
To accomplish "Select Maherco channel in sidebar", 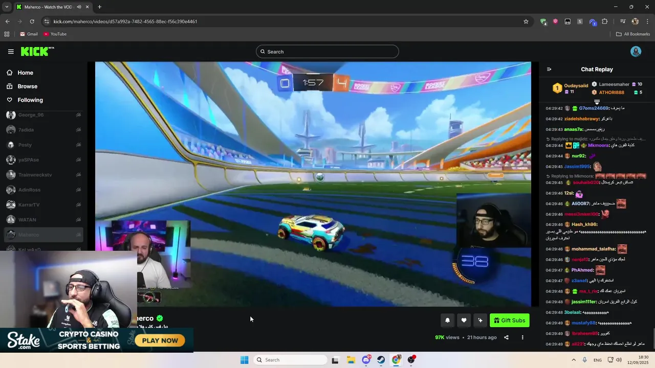I will 43,235.
